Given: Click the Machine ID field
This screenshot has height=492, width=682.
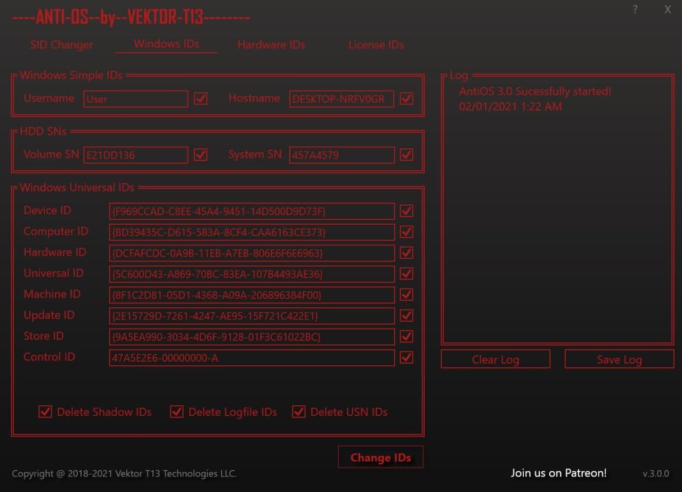Looking at the screenshot, I should coord(252,294).
